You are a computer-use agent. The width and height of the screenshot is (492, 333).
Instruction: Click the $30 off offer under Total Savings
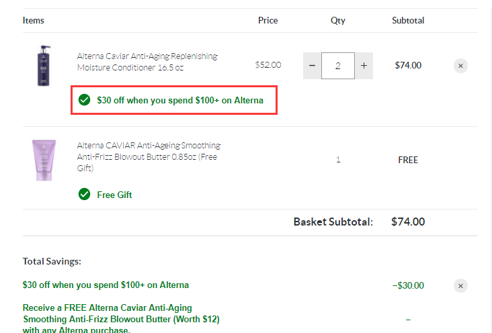click(106, 285)
